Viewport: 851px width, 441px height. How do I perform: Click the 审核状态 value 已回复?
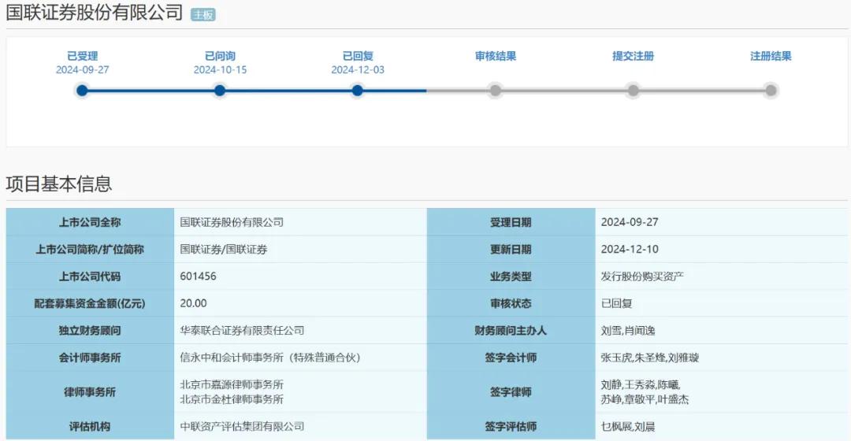[x=616, y=304]
